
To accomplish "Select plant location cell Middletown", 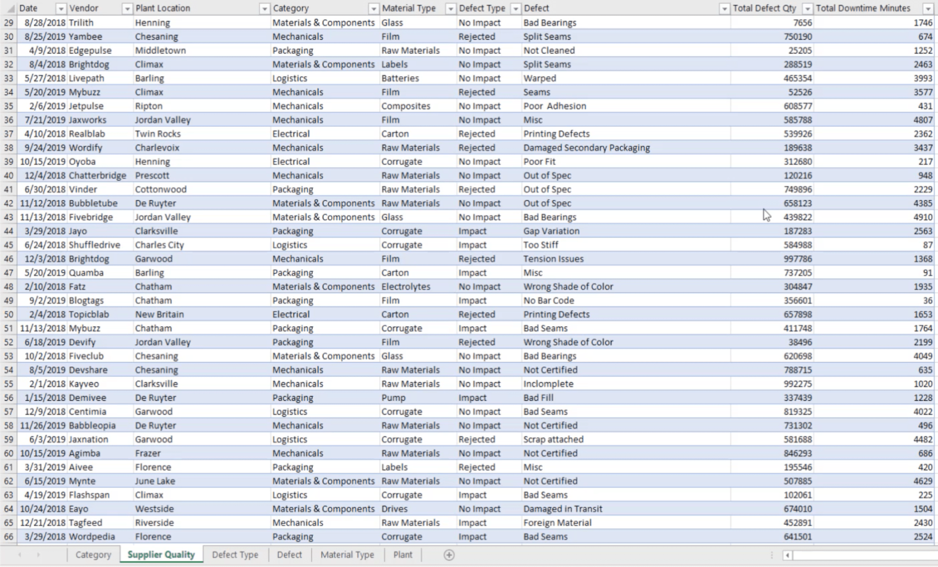I will click(202, 50).
